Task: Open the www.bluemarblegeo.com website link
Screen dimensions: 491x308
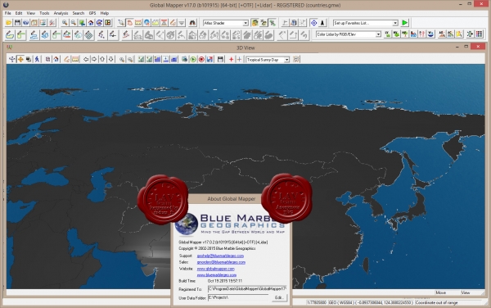Action: (x=216, y=275)
